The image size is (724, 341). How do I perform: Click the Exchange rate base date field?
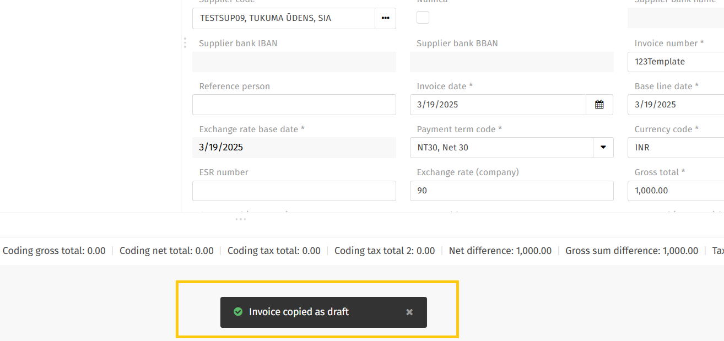point(294,148)
